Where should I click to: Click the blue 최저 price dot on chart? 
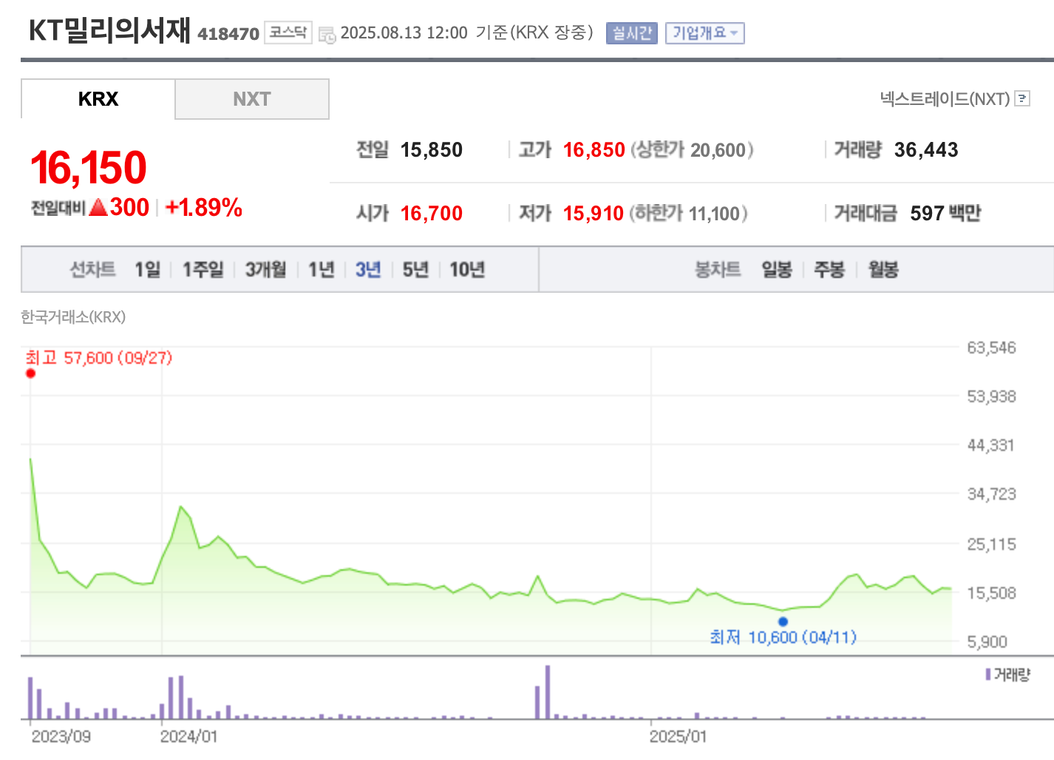(x=783, y=622)
